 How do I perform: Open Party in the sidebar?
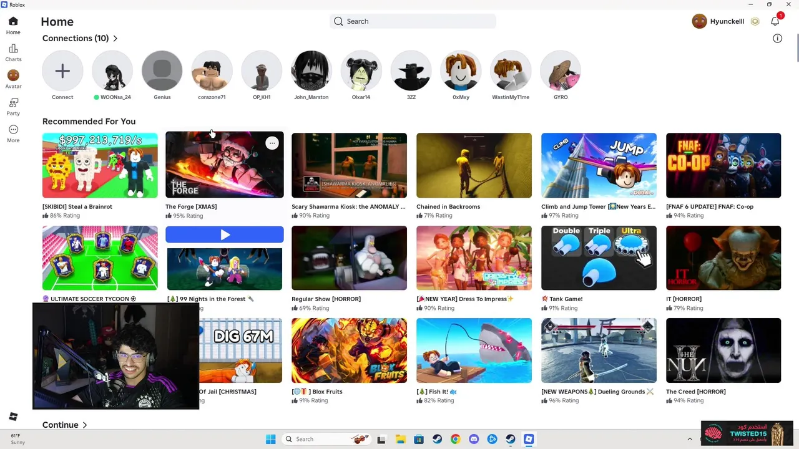[13, 107]
